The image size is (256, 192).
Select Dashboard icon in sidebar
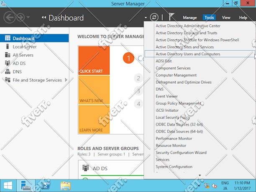coord(8,38)
